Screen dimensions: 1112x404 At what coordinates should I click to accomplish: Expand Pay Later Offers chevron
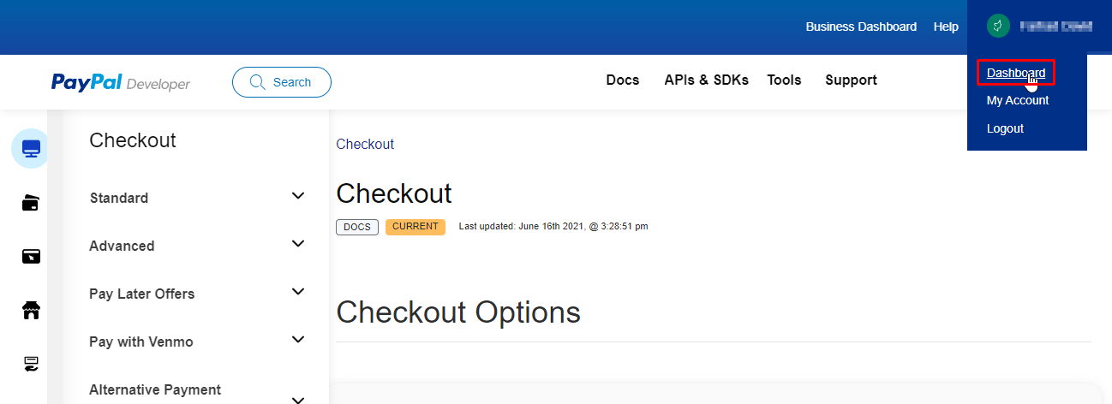(298, 292)
